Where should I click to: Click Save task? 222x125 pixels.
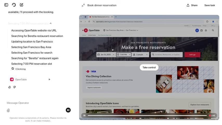(210, 5)
